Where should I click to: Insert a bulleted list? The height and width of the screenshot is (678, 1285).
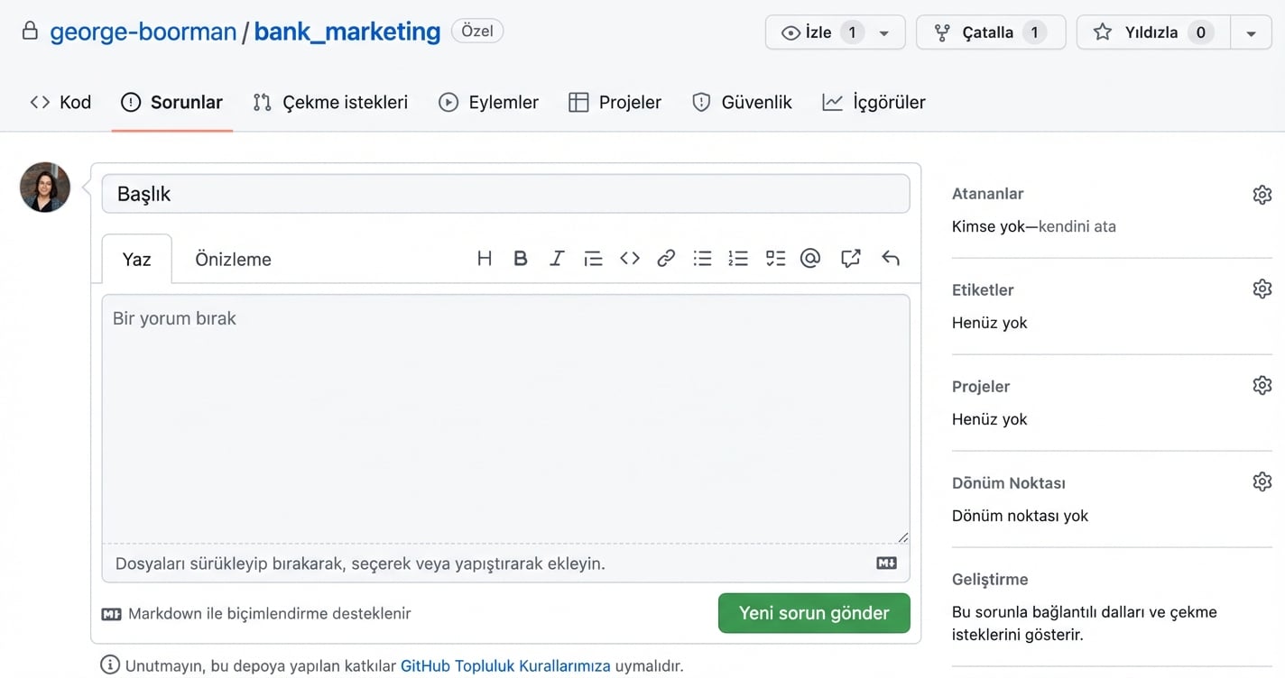point(702,259)
